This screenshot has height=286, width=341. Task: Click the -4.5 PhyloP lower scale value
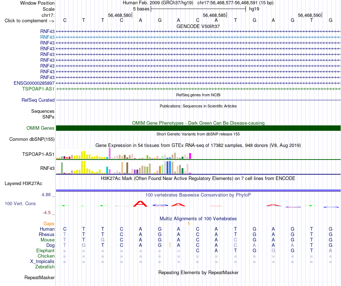[x=47, y=213]
